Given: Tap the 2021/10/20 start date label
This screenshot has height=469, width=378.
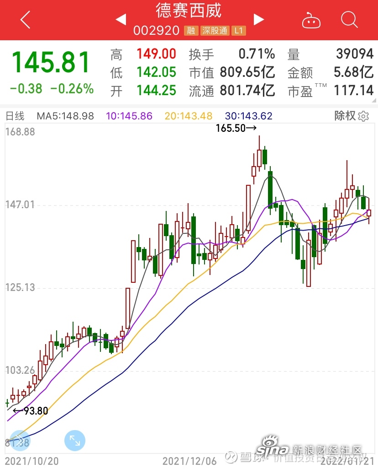Looking at the screenshot, I should pos(32,461).
